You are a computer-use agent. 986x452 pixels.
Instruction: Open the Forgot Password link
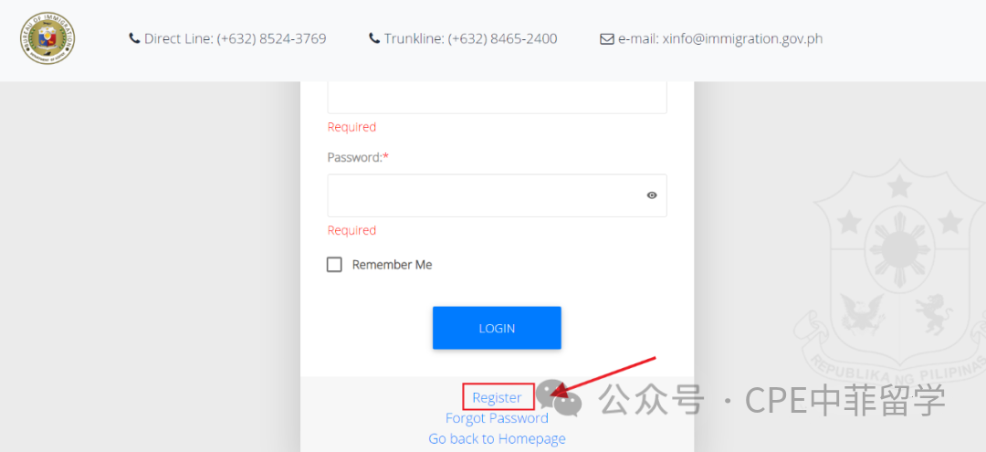pos(497,418)
